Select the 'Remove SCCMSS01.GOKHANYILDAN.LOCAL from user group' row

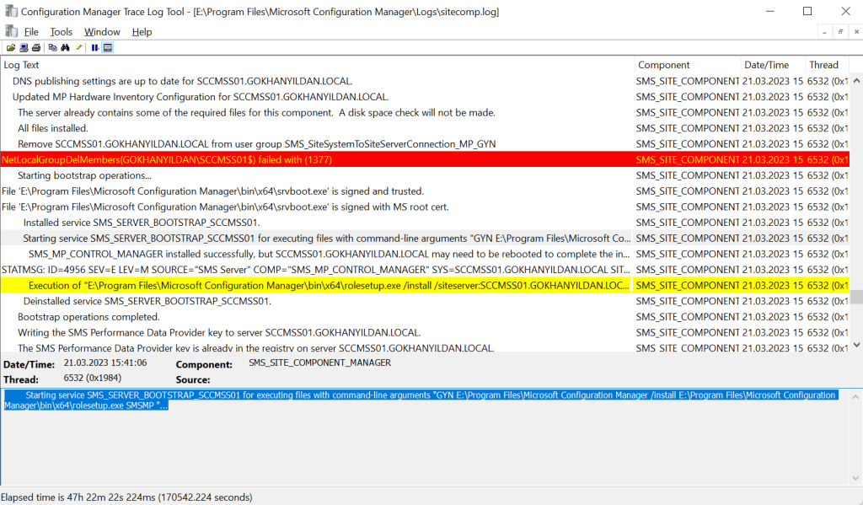tap(425, 143)
